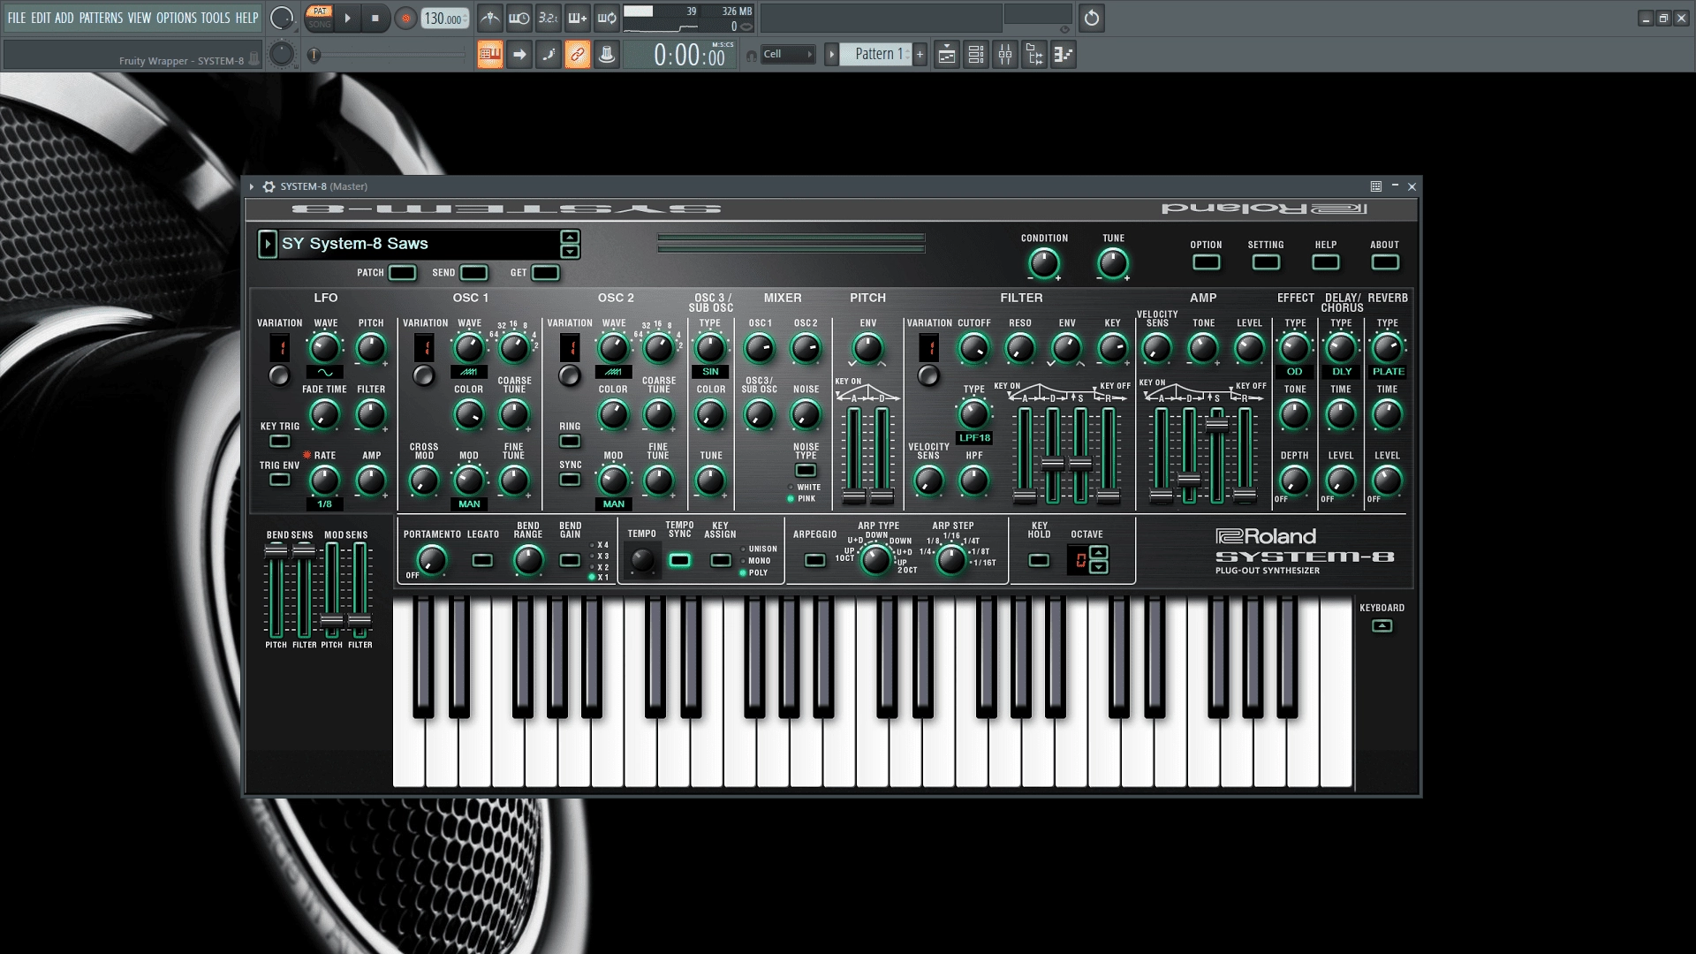Click the SETTING button
This screenshot has height=954, width=1696.
click(1266, 262)
